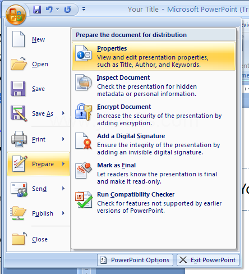Expand the Prepare submenu arrow
The image size is (249, 274).
(x=63, y=164)
